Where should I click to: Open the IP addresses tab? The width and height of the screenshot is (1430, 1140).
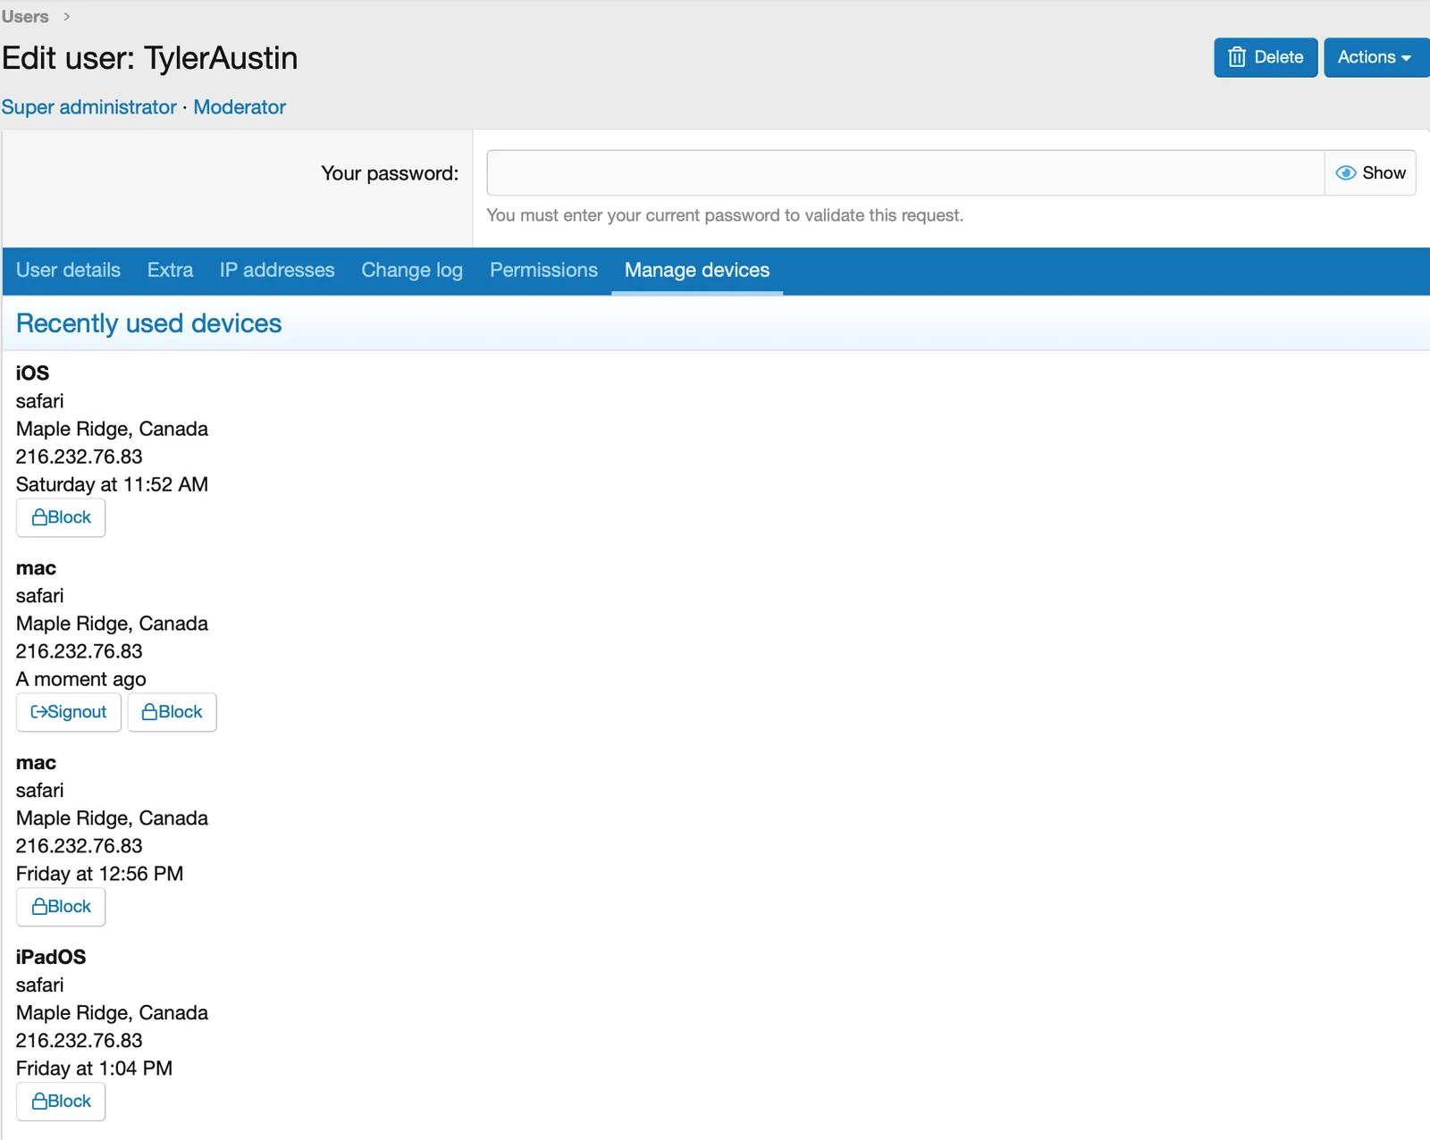point(277,270)
